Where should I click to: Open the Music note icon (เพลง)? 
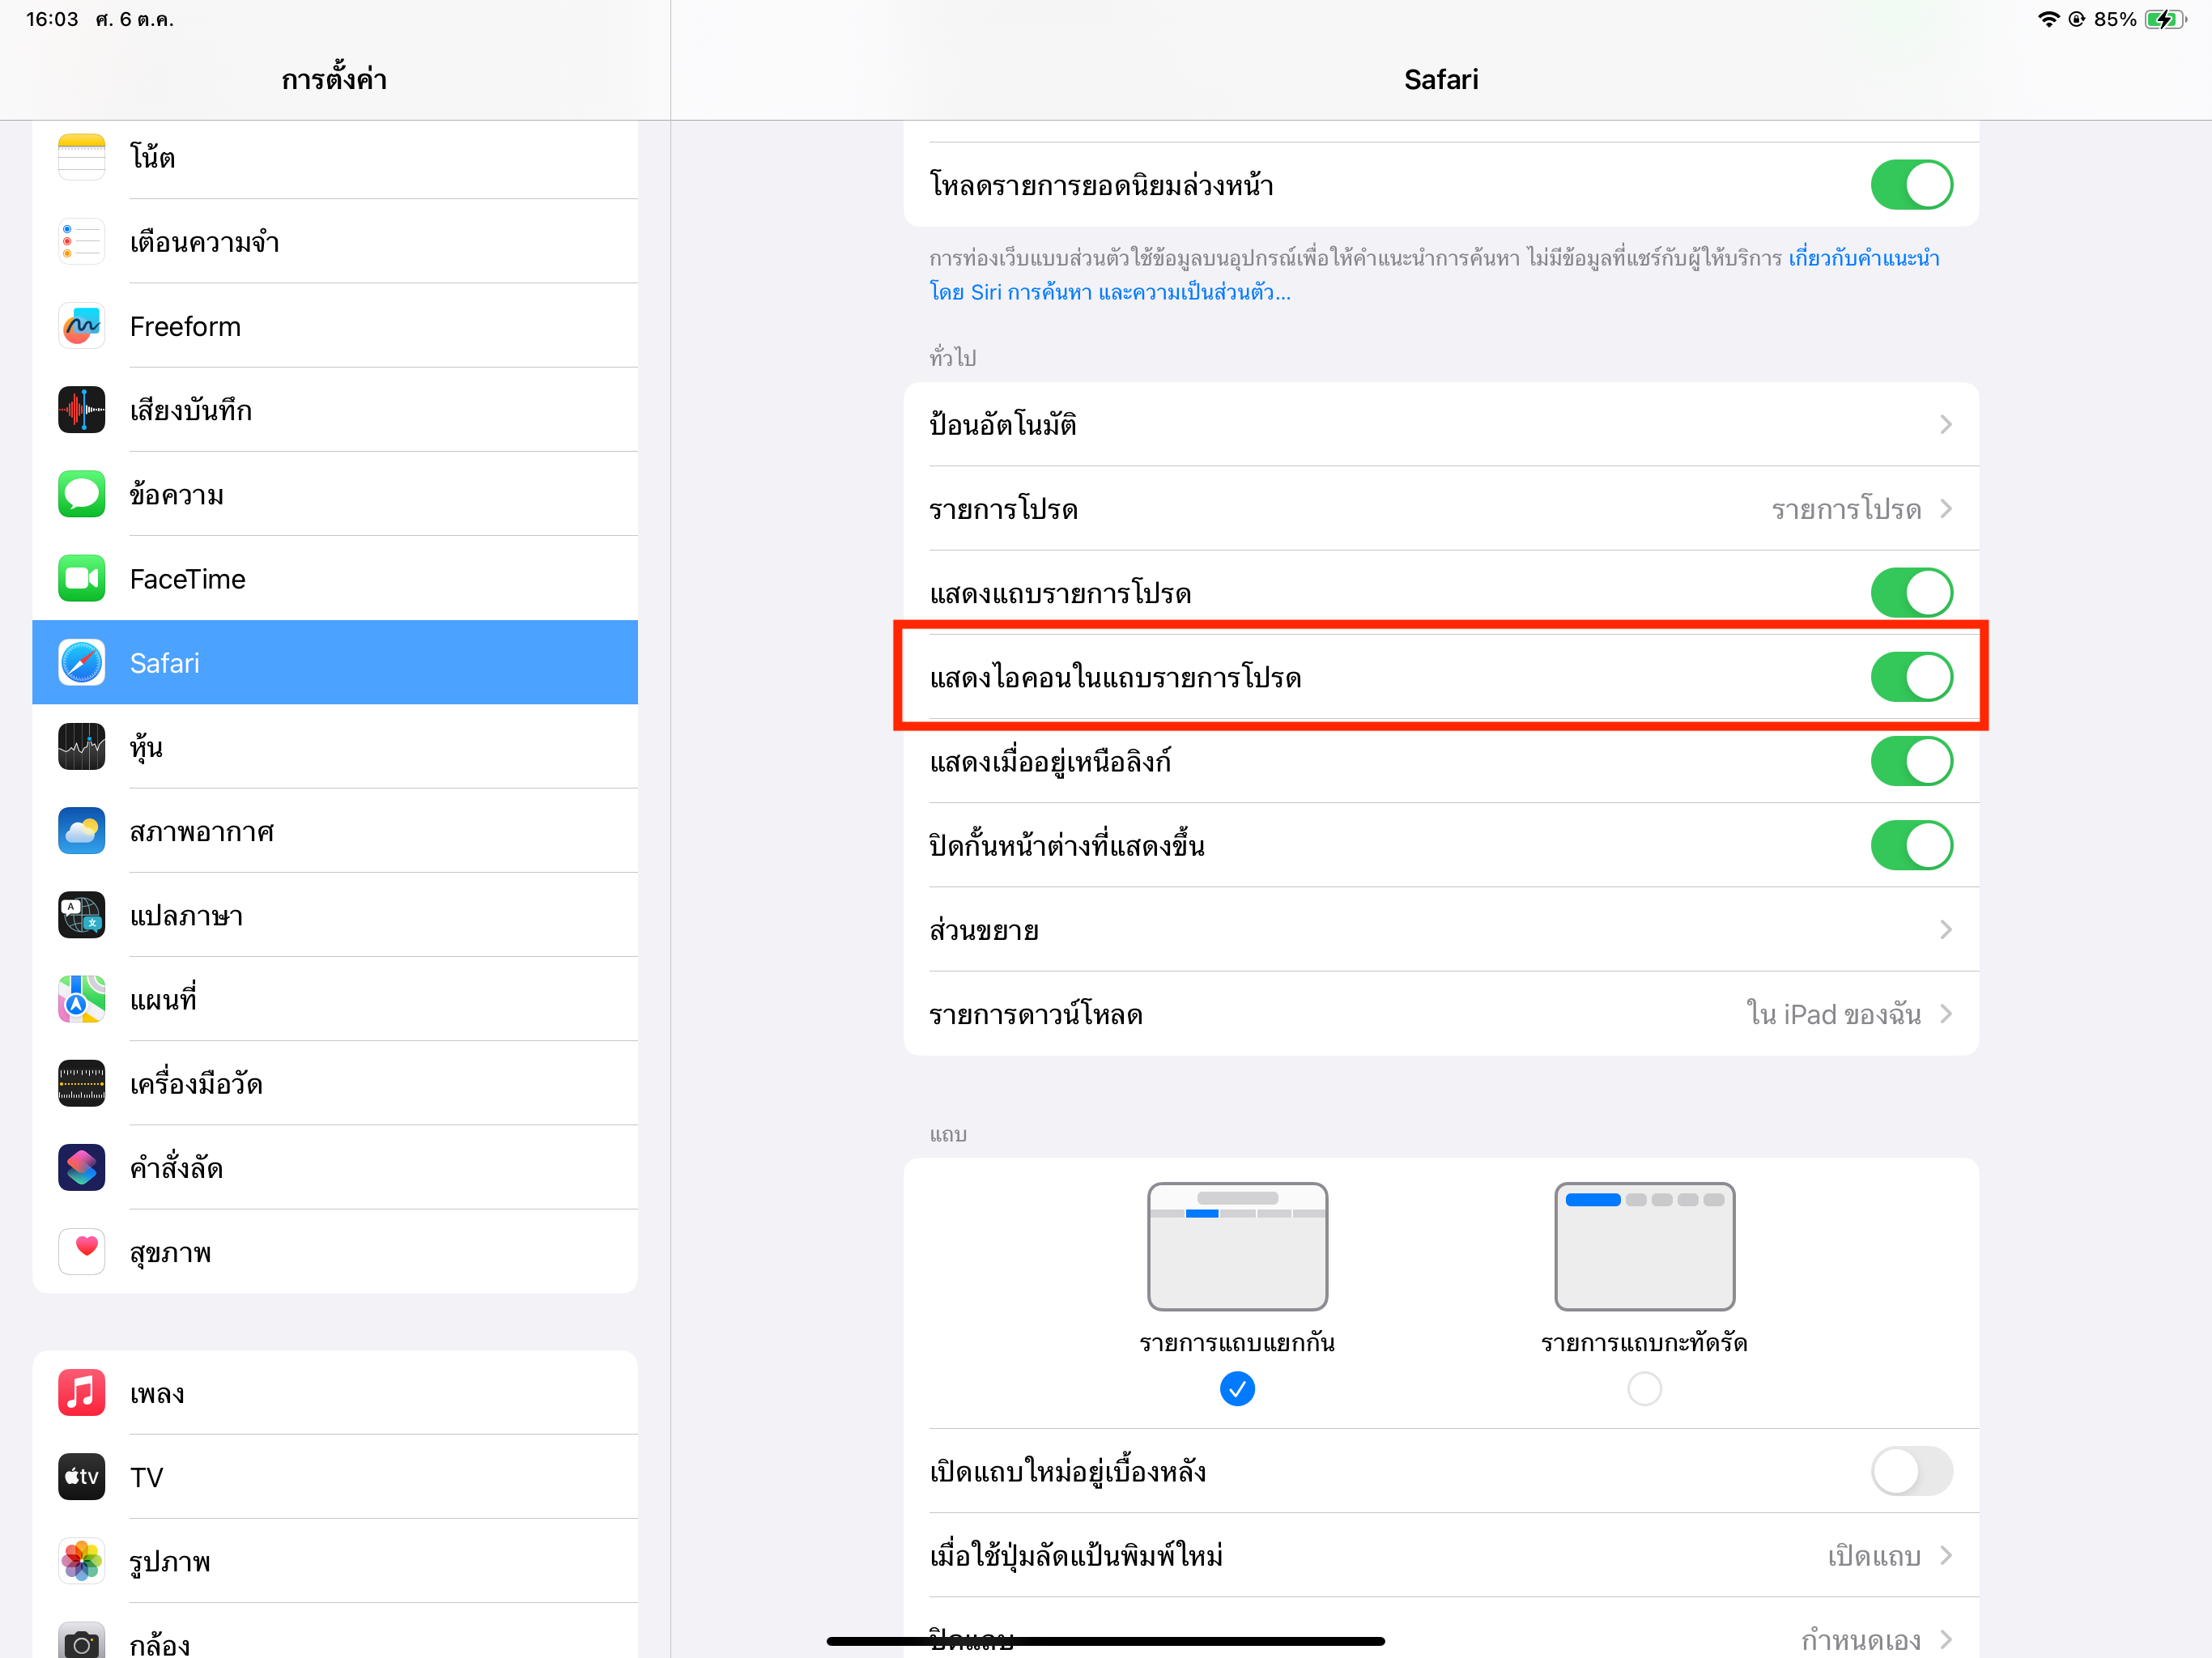81,1392
